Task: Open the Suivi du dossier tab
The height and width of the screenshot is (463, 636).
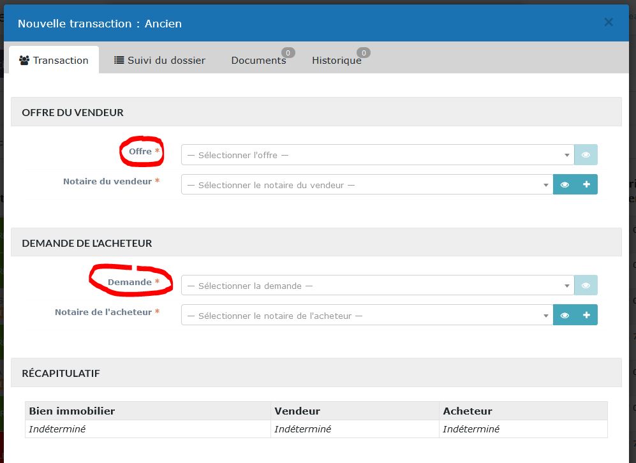Action: point(159,61)
